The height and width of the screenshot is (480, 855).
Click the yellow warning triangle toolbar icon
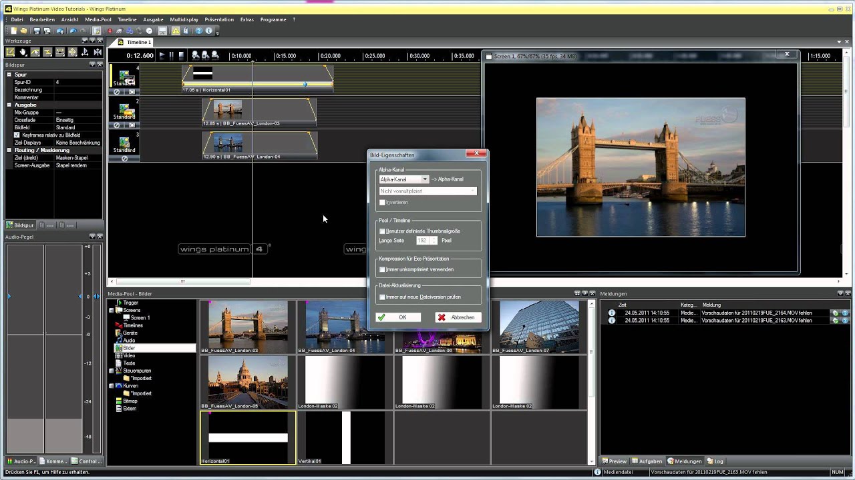(176, 31)
